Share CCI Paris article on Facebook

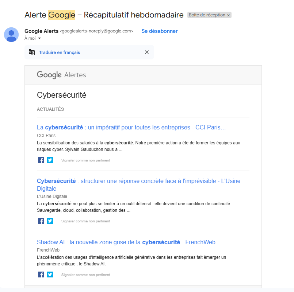click(41, 160)
